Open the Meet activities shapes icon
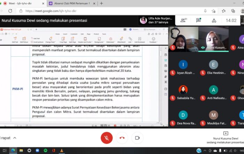The height and width of the screenshot is (154, 244). pyautogui.click(x=214, y=21)
